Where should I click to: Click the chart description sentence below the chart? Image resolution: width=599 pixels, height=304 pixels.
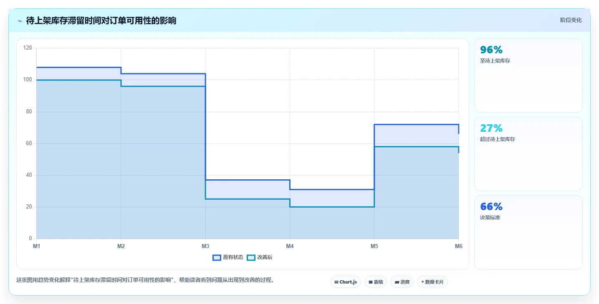(x=146, y=280)
